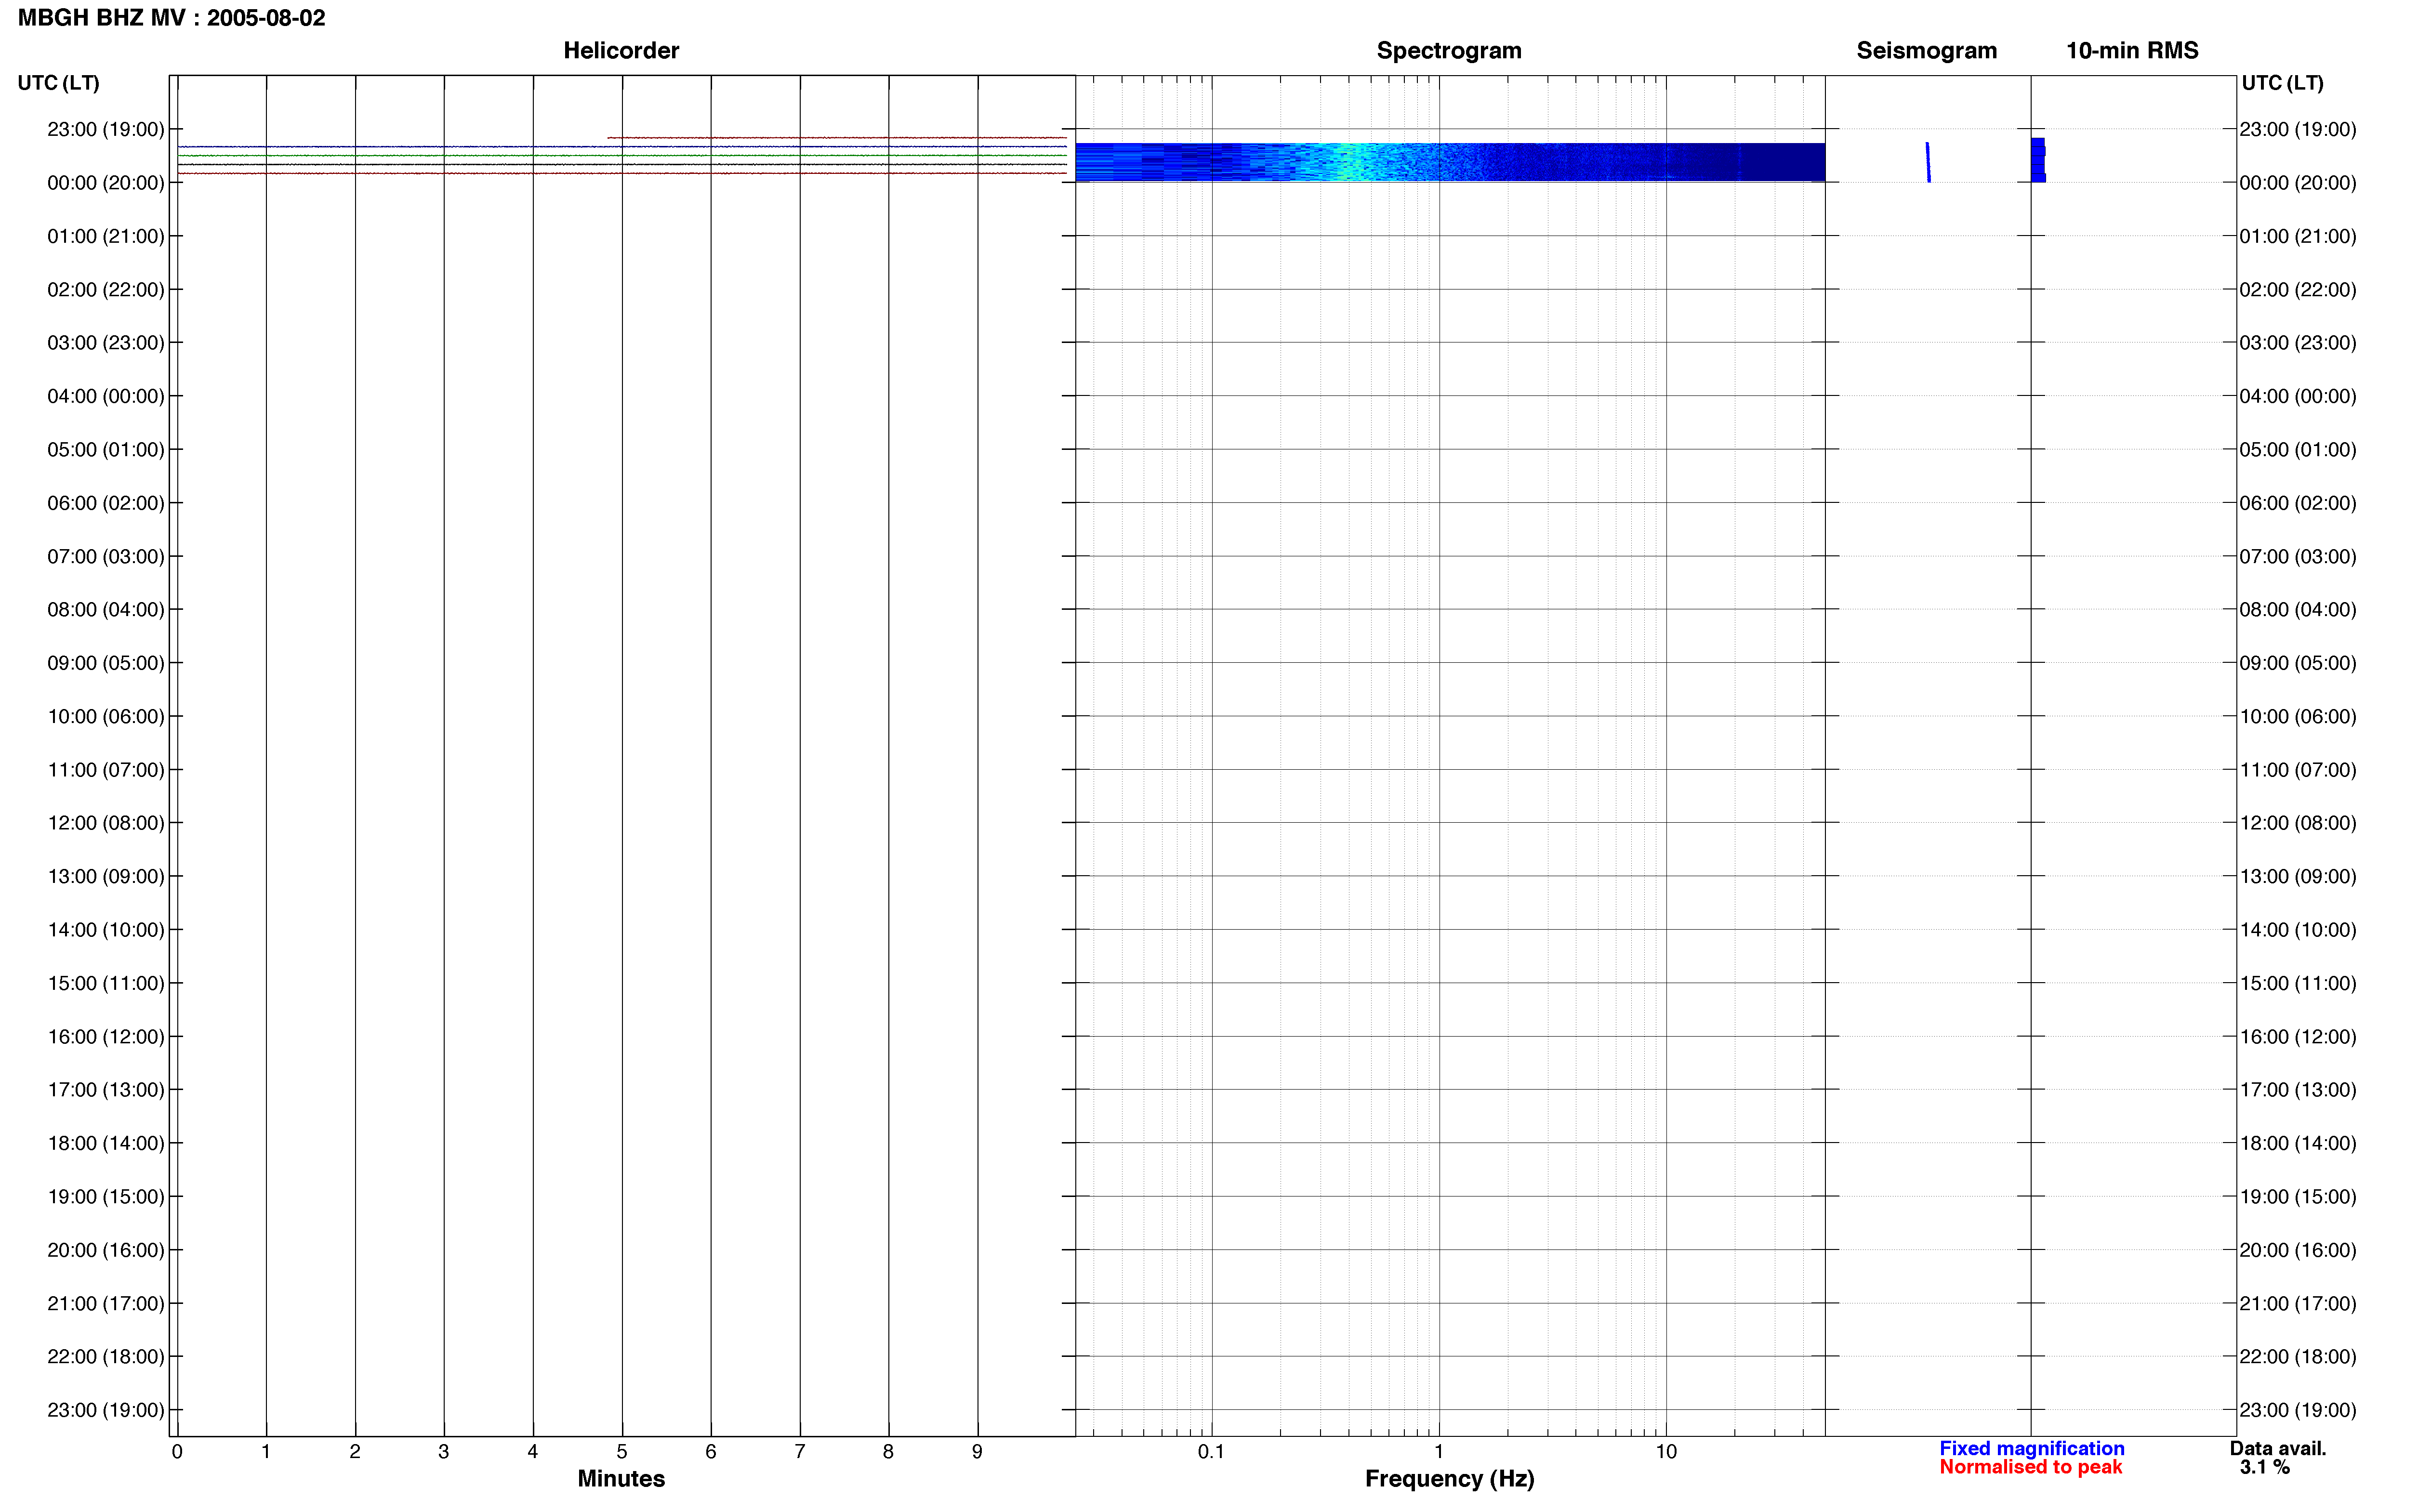Click the right axis label '02:00 (22:00)'

point(2298,290)
